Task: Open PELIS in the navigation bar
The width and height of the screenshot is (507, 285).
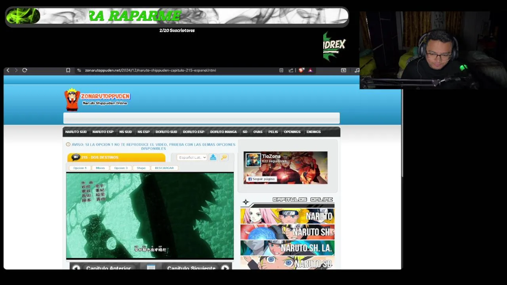Action: (273, 132)
